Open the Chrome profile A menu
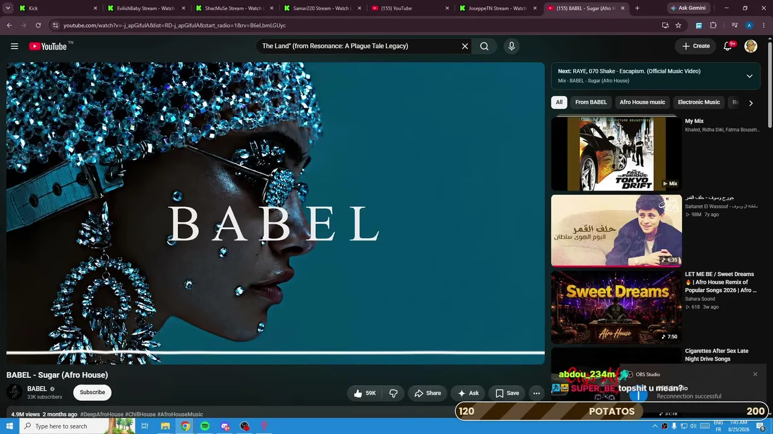 click(x=749, y=25)
